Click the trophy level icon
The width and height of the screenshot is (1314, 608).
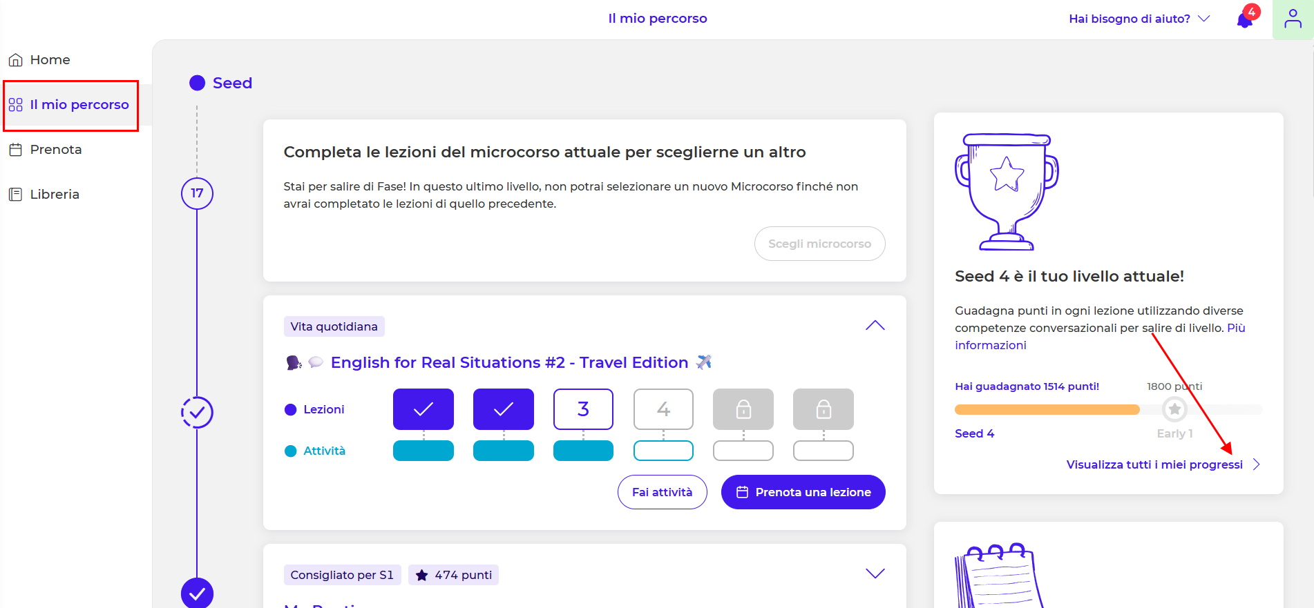1007,191
